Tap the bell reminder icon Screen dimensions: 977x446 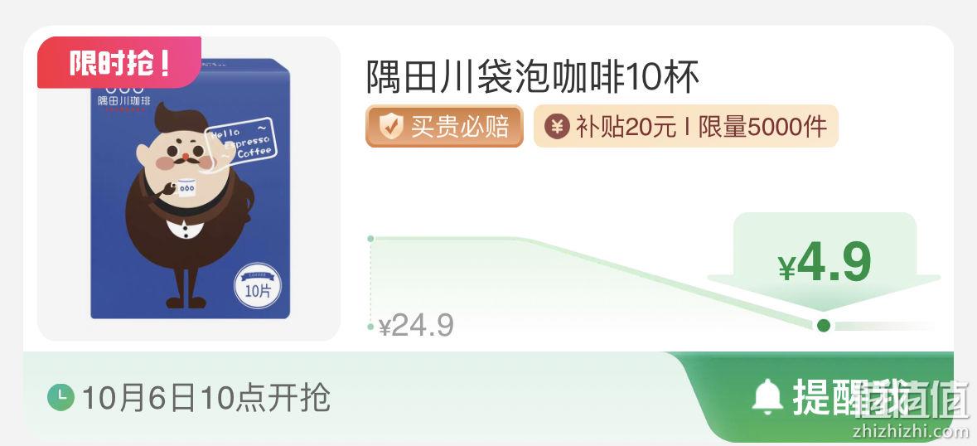tap(767, 396)
